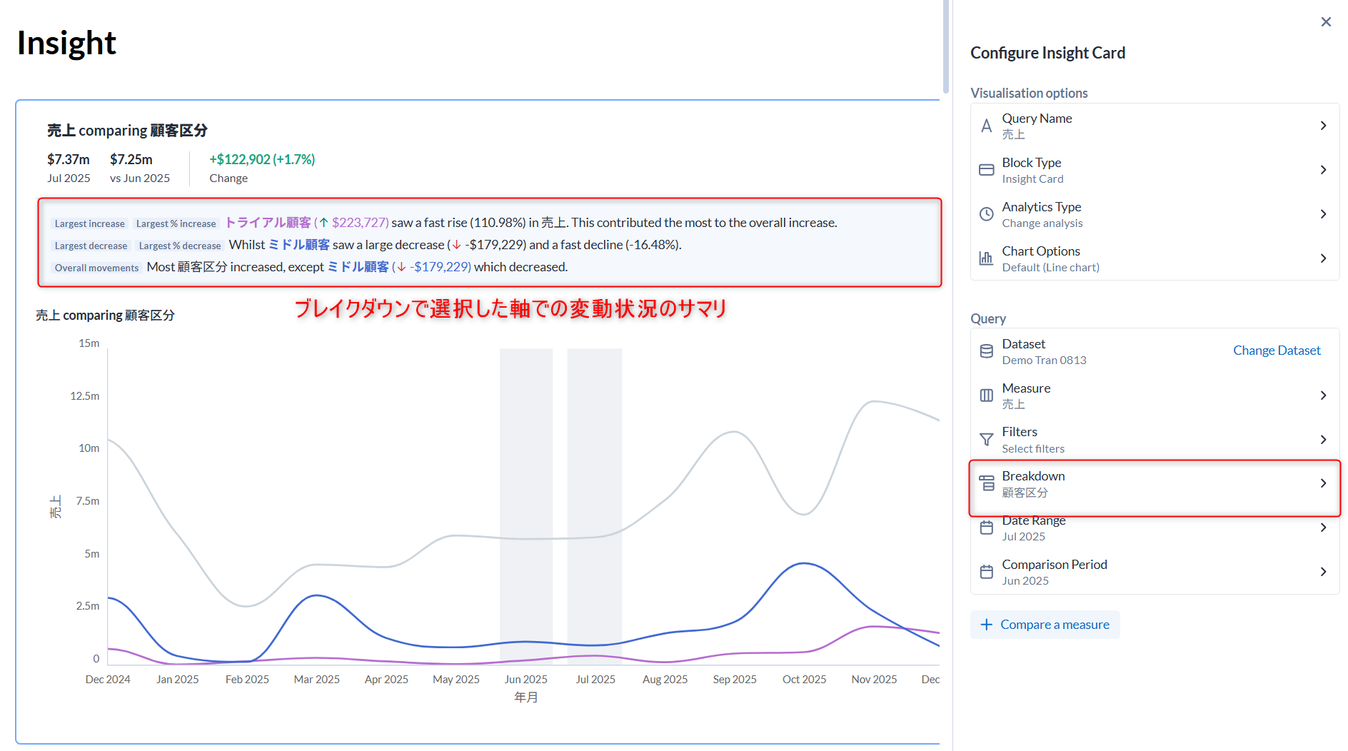This screenshot has width=1348, height=751.
Task: Click the Query Name letter icon
Action: [986, 126]
